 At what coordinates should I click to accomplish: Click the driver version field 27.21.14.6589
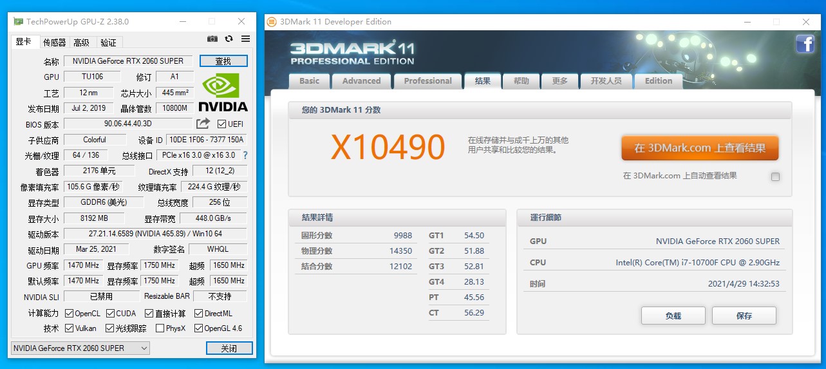[155, 234]
